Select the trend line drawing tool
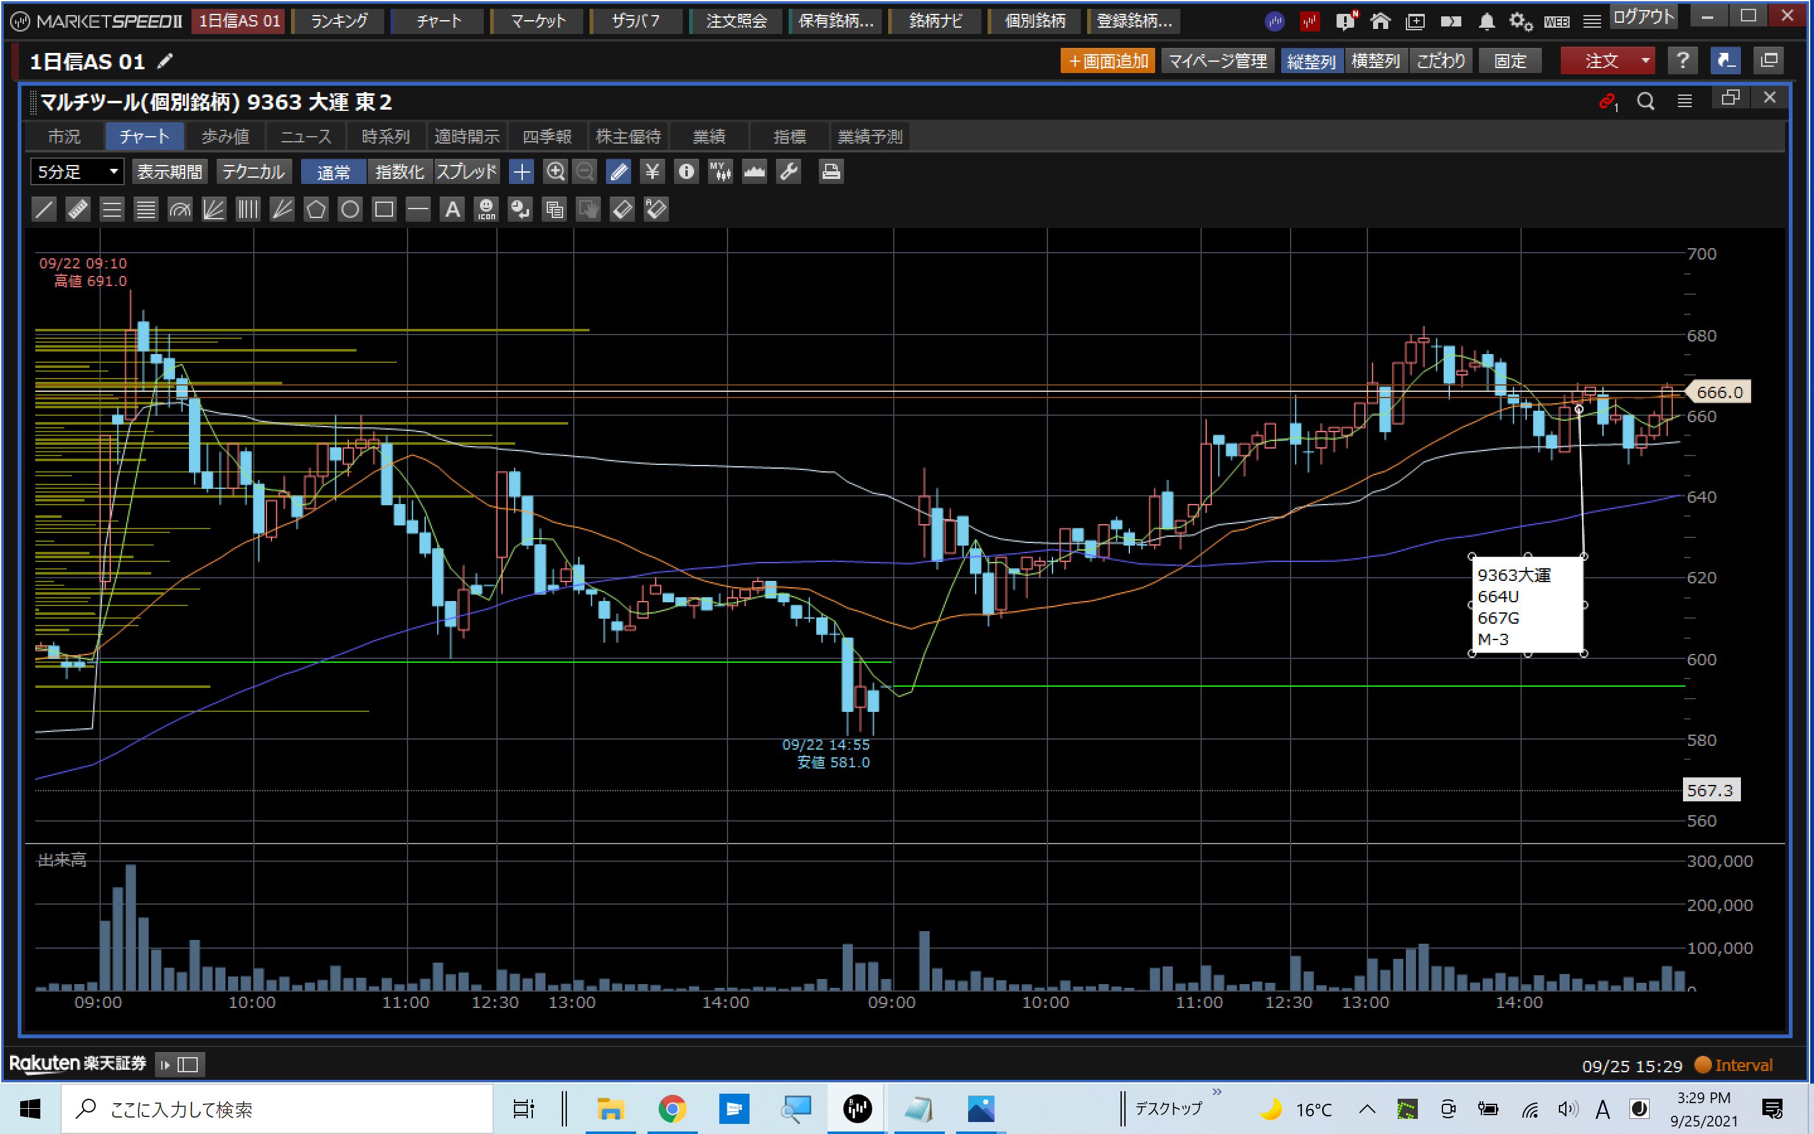Screen dimensions: 1814x1134 click(x=44, y=209)
